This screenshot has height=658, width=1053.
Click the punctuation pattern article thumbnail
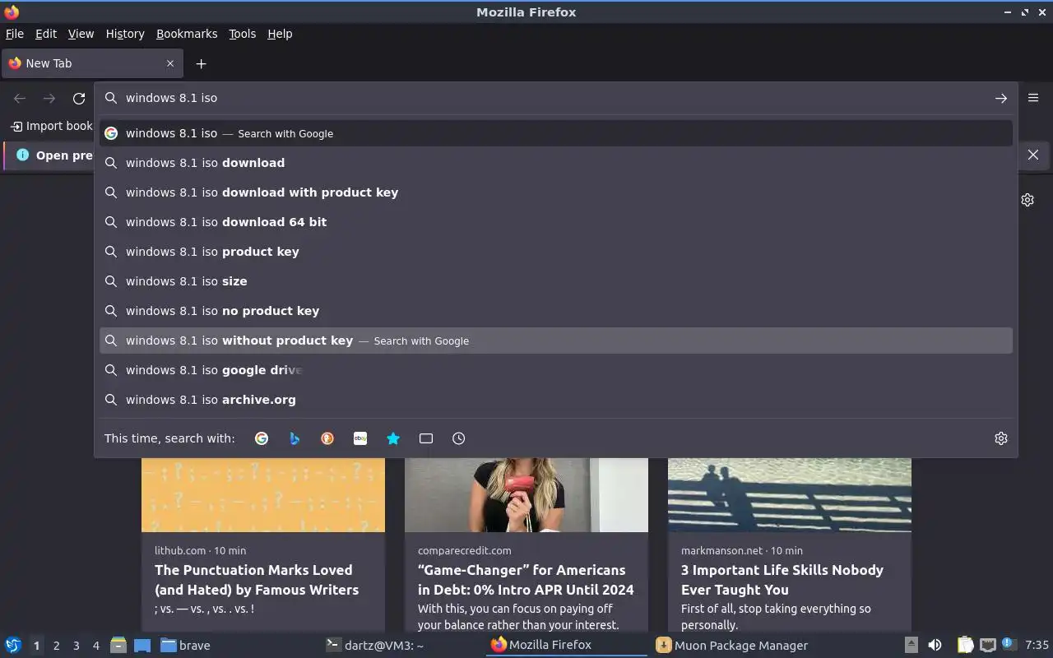tap(263, 495)
